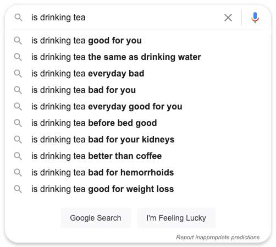Click into the 'is drinking tea' search field
This screenshot has width=276, height=247.
[125, 18]
